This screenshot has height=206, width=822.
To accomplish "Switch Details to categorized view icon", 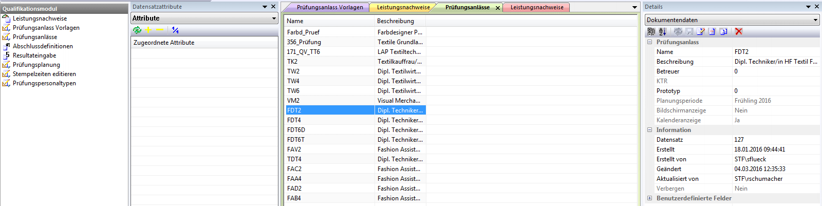I will [x=651, y=31].
